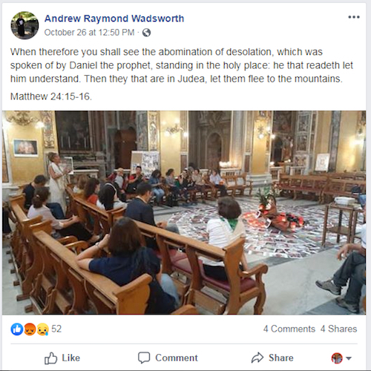This screenshot has width=371, height=371.
Task: Click the public globe privacy icon
Action: click(146, 33)
